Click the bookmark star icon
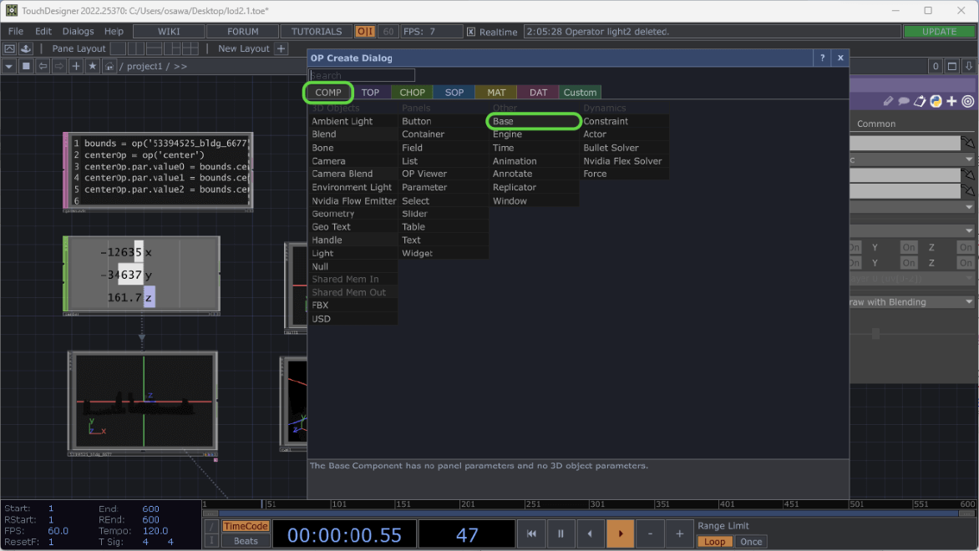 (x=92, y=66)
